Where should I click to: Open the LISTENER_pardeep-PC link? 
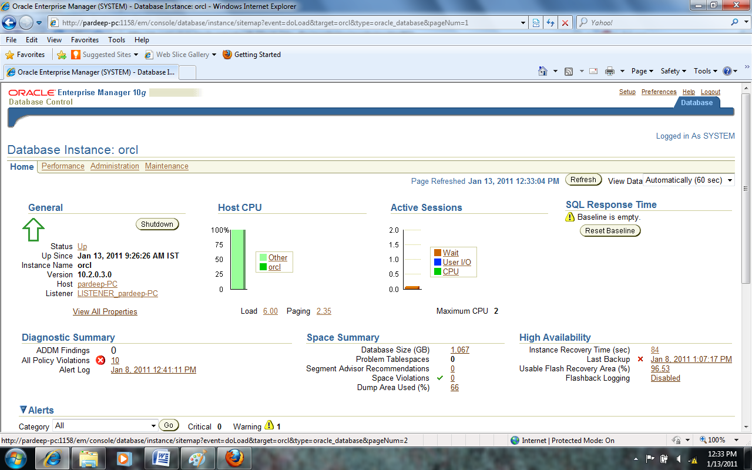(x=117, y=294)
